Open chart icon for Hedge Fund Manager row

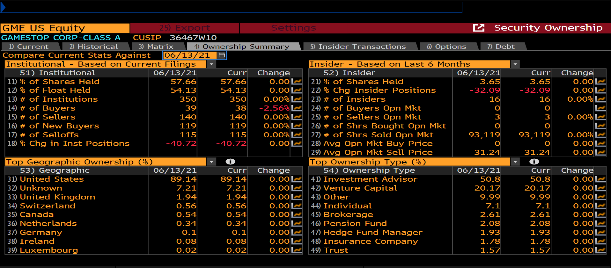point(600,233)
